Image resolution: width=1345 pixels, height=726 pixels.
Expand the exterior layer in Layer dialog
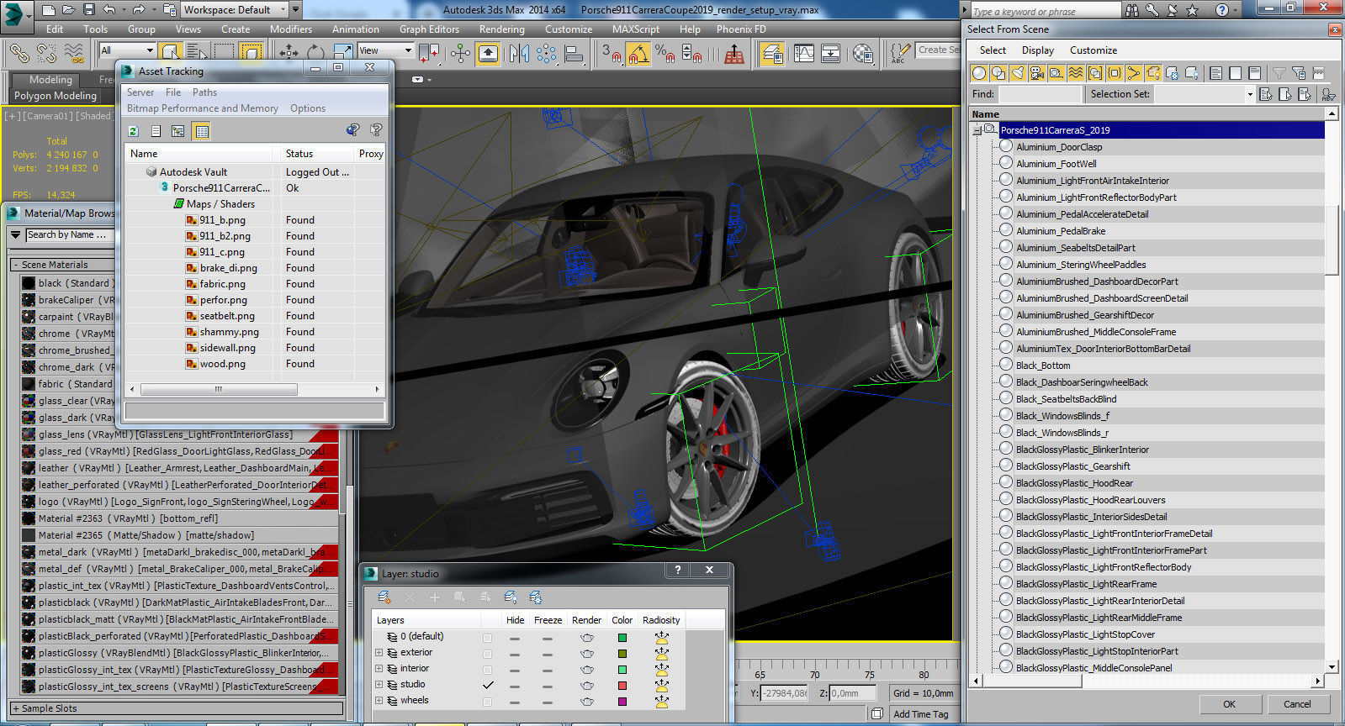click(379, 653)
